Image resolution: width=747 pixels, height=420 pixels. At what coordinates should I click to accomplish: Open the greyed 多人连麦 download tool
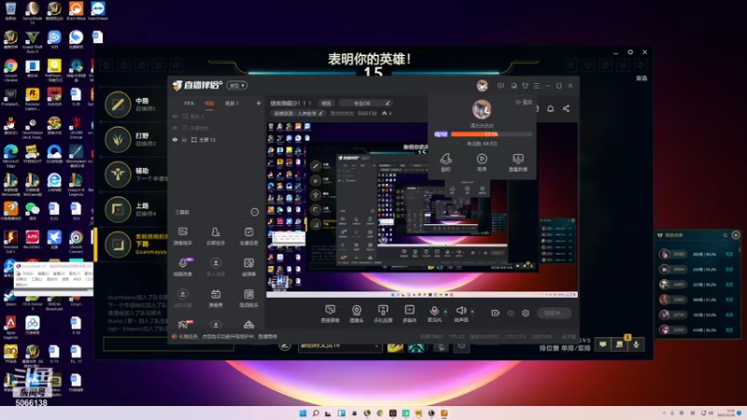[216, 267]
